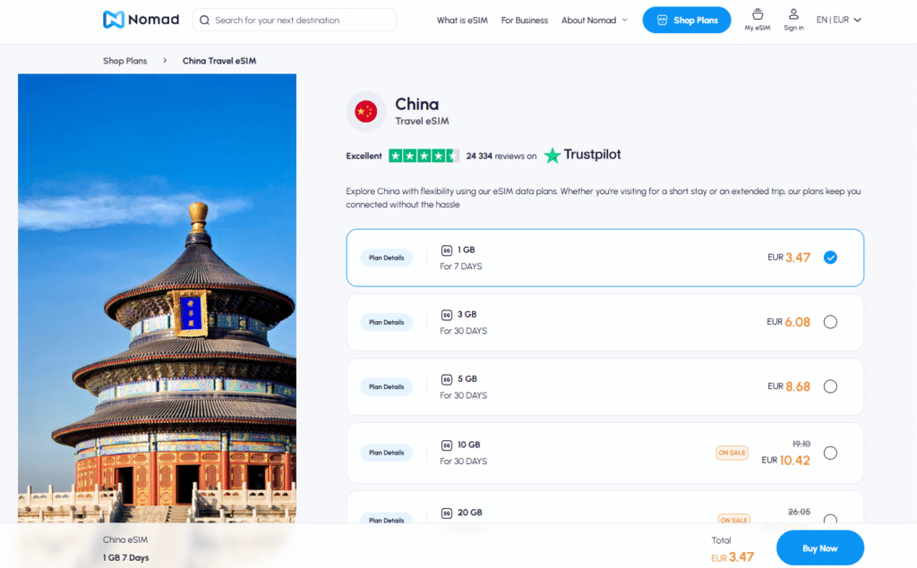Open My eSIM from the header
Image resolution: width=917 pixels, height=568 pixels.
758,20
